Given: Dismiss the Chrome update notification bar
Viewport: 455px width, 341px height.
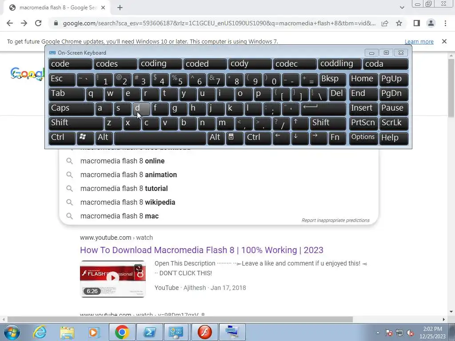Looking at the screenshot, I should [x=444, y=41].
